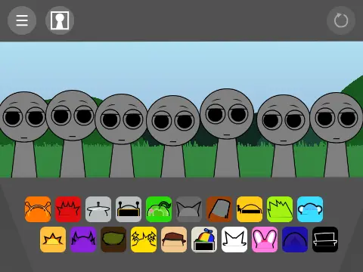The width and height of the screenshot is (363, 272).
Task: Choose the brown bucket-hat icon
Action: (x=219, y=209)
